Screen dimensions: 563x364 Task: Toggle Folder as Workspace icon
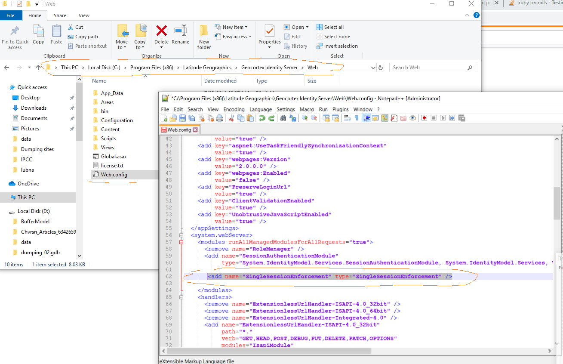(x=403, y=118)
